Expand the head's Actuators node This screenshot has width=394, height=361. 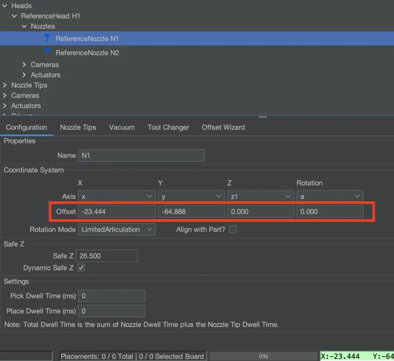pyautogui.click(x=25, y=75)
